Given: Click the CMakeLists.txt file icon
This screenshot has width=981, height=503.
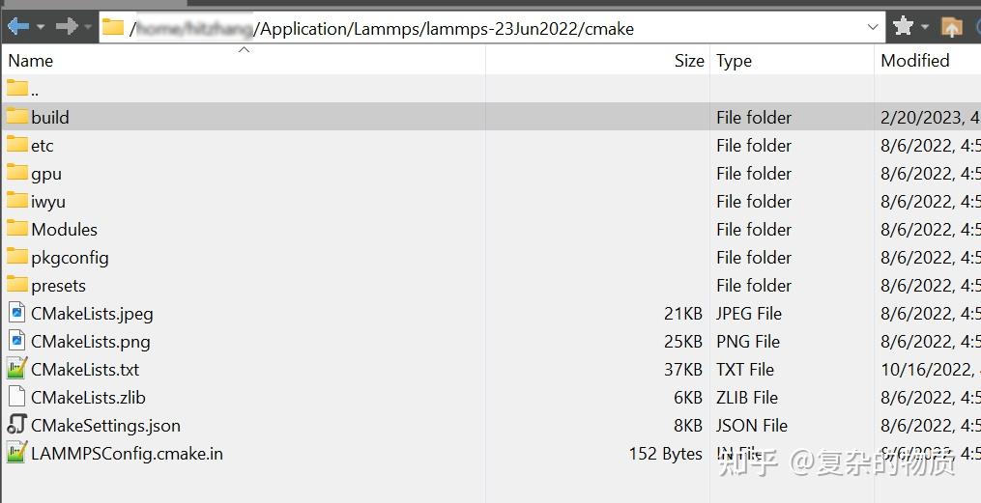Looking at the screenshot, I should [x=16, y=369].
